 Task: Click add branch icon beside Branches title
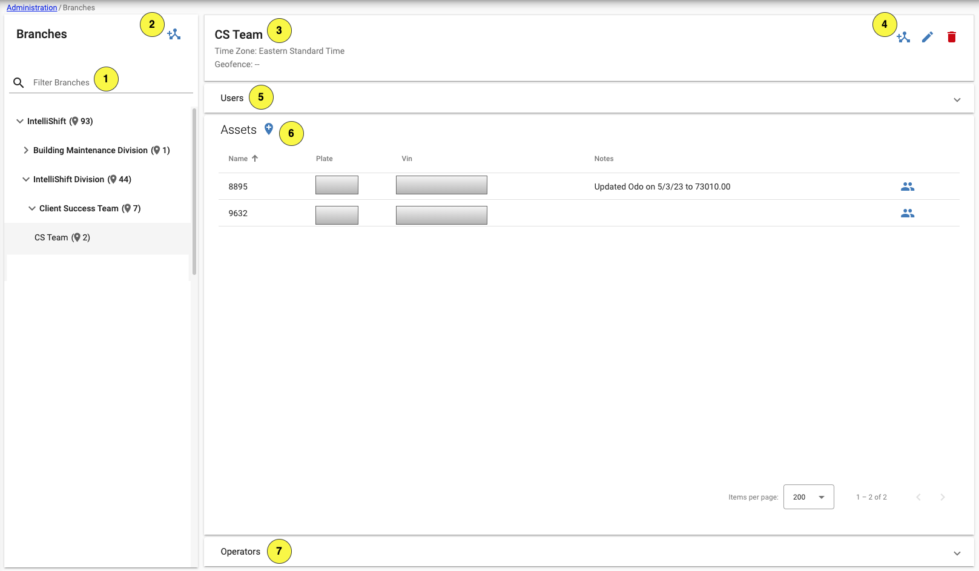[174, 35]
